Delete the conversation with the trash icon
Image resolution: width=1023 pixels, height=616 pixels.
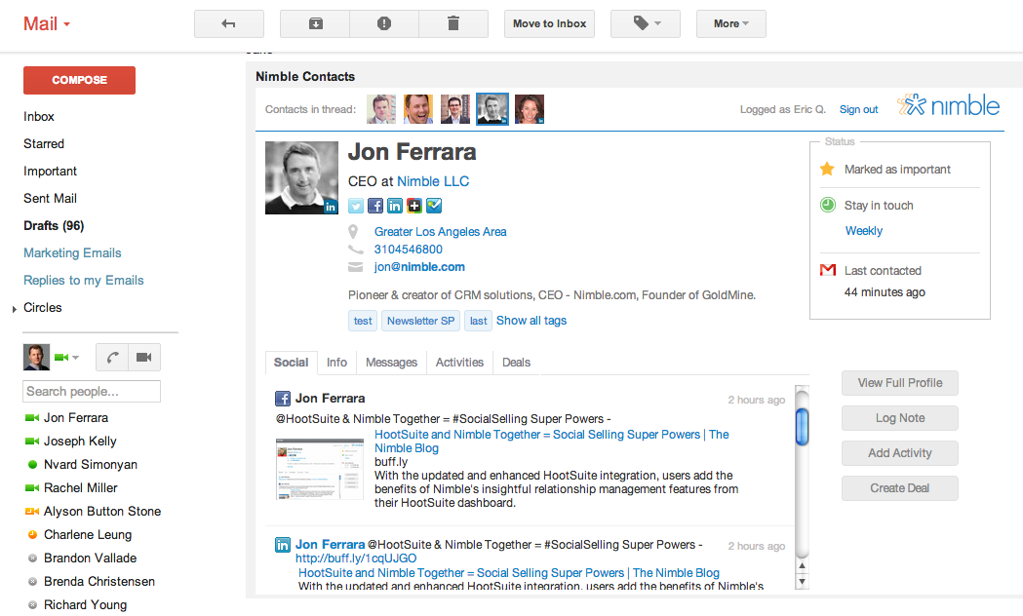click(x=453, y=23)
